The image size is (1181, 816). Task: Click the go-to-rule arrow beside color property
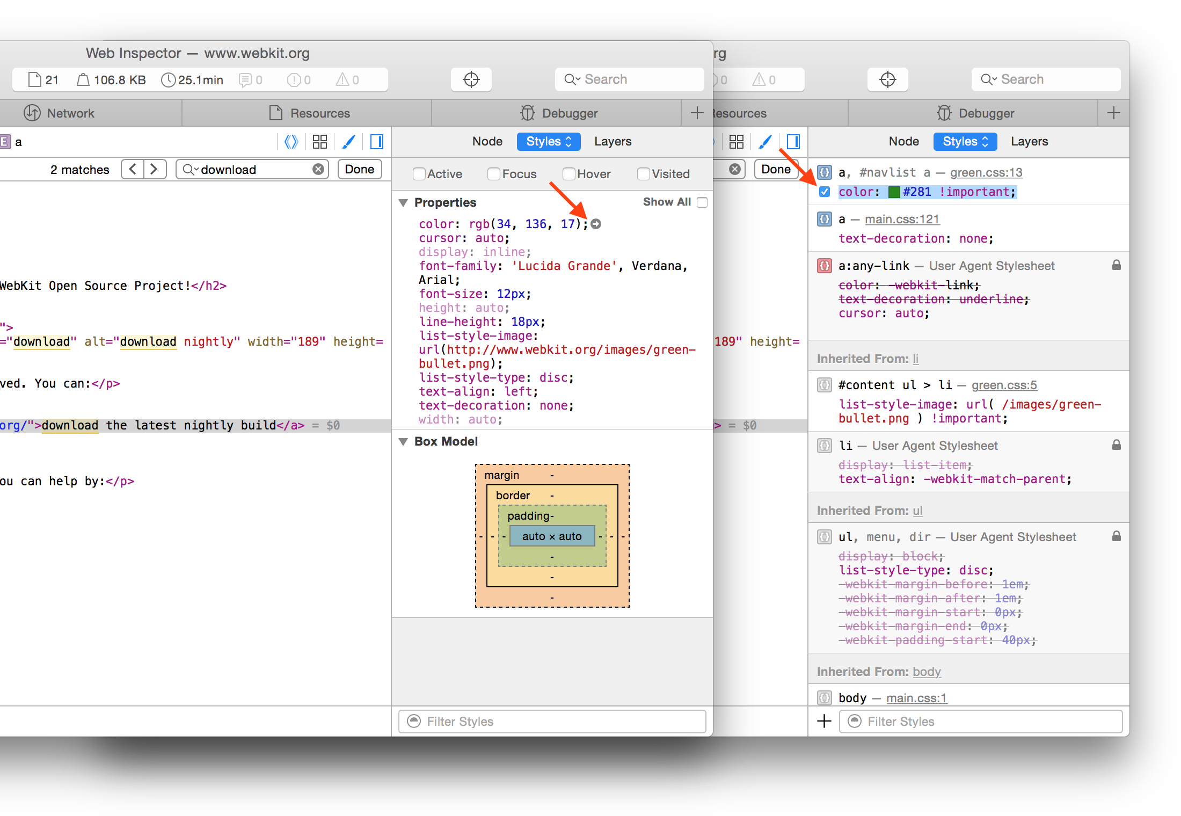pos(596,224)
